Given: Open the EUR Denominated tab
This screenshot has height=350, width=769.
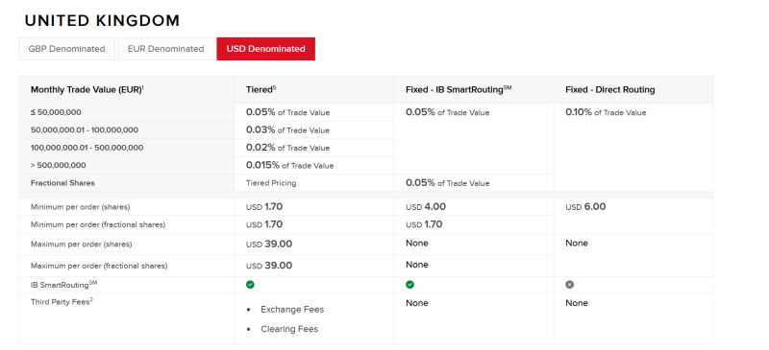Looking at the screenshot, I should (165, 49).
